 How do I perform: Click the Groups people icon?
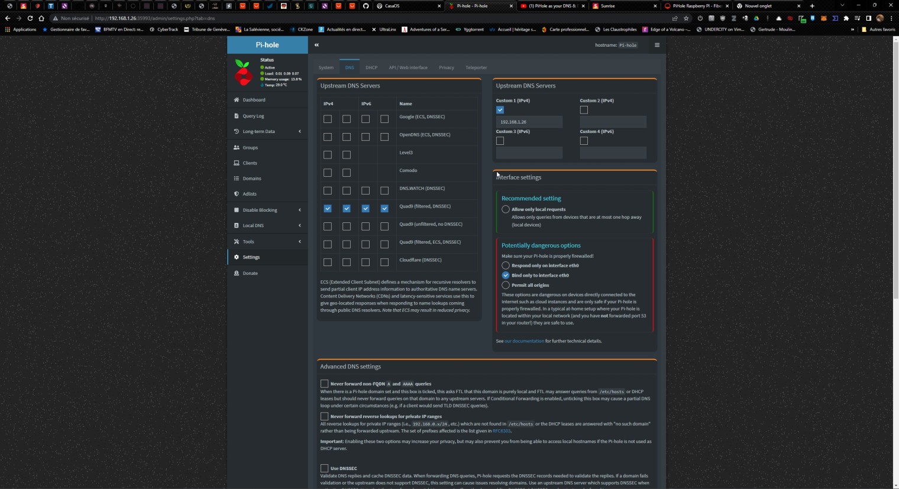click(237, 148)
